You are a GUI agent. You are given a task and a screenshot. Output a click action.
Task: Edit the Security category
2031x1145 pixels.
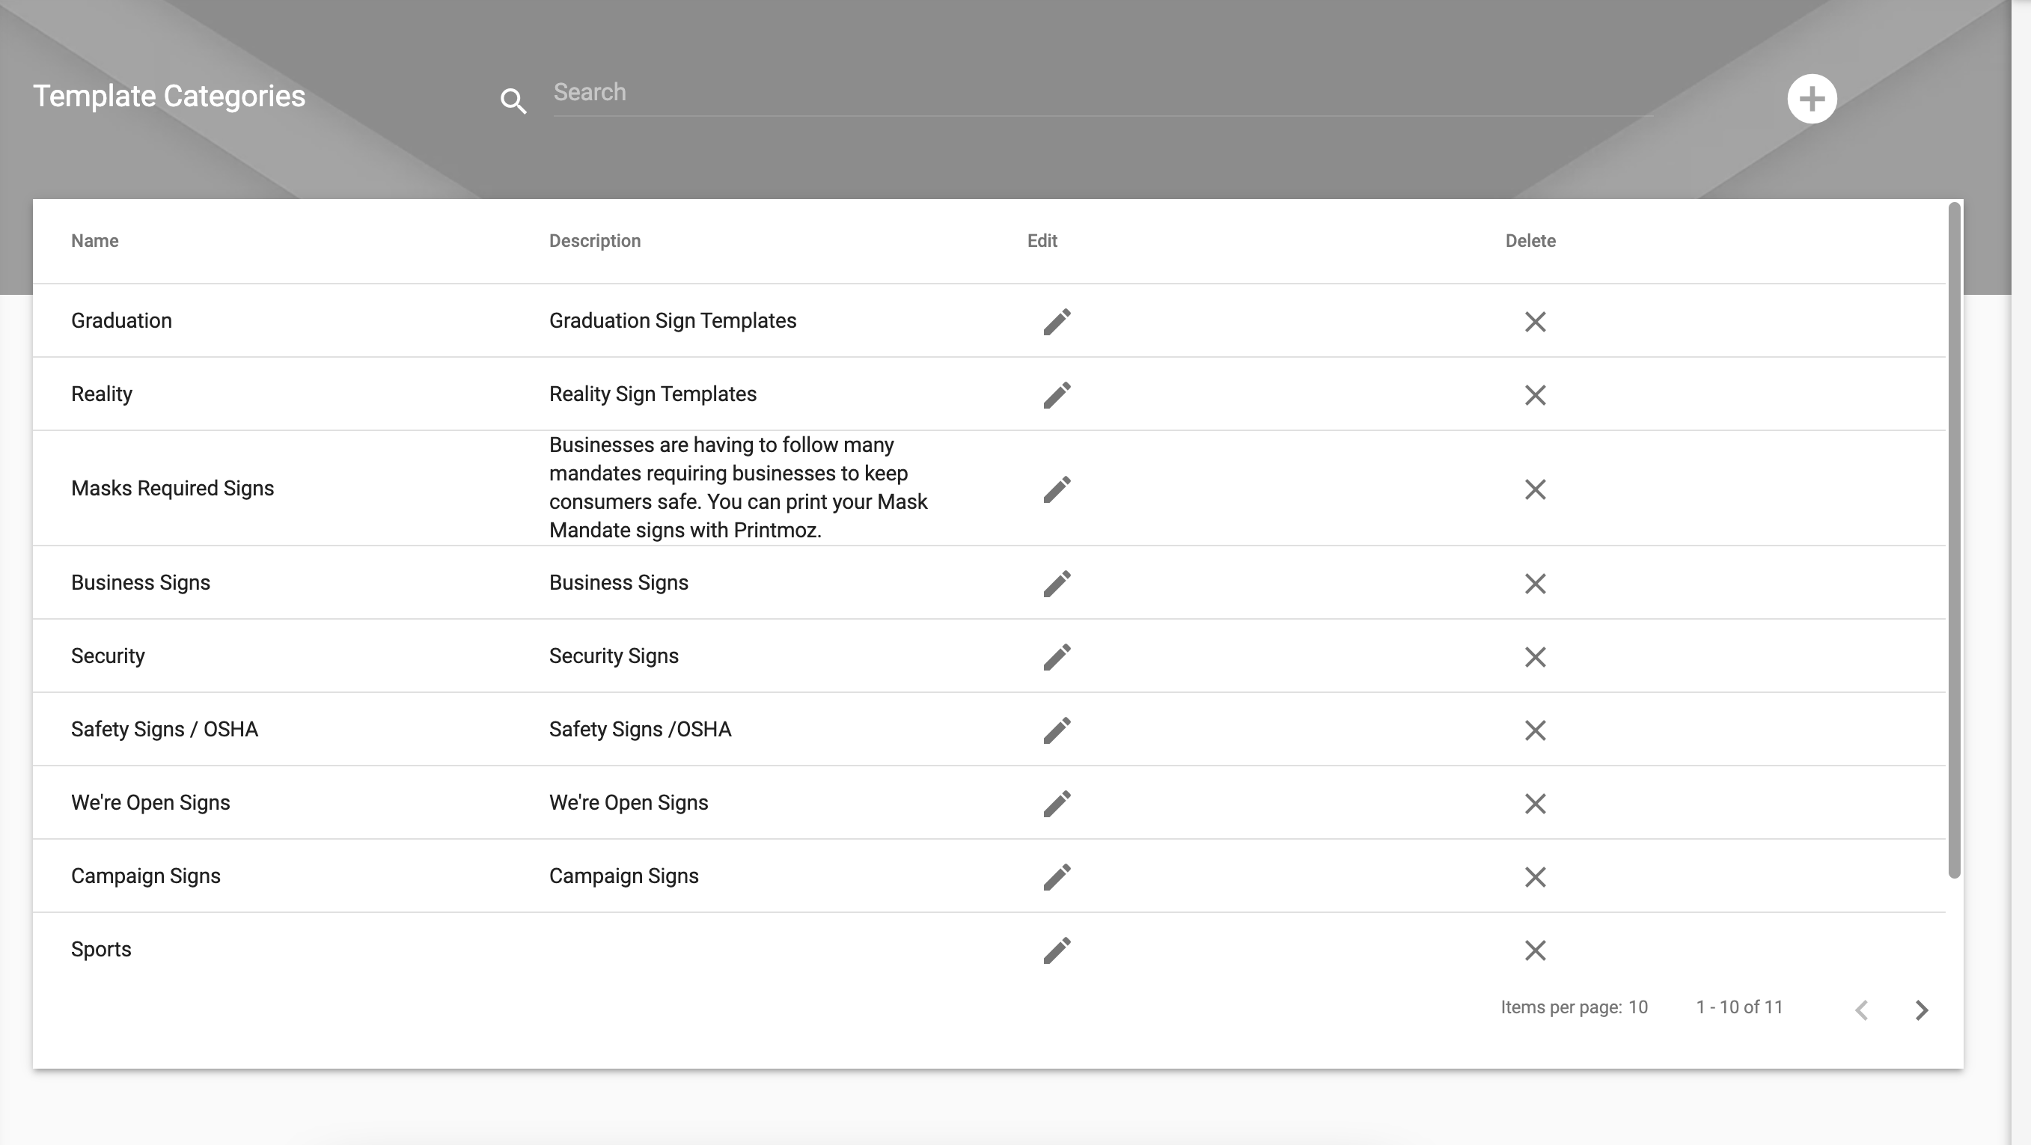click(1057, 657)
